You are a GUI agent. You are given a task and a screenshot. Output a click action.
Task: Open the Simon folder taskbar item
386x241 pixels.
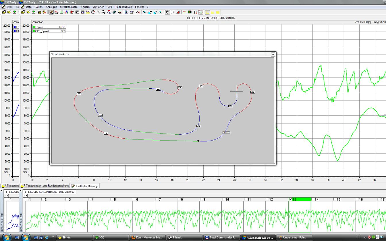pyautogui.click(x=74, y=237)
